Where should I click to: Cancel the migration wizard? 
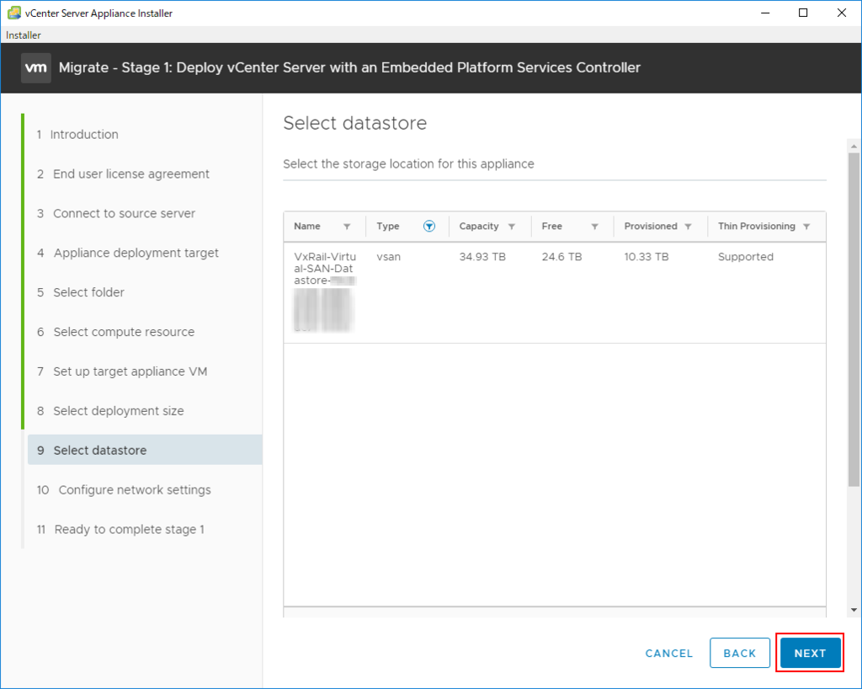click(x=669, y=653)
